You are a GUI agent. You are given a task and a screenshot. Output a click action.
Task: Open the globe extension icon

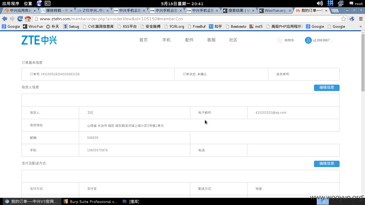pos(352,19)
